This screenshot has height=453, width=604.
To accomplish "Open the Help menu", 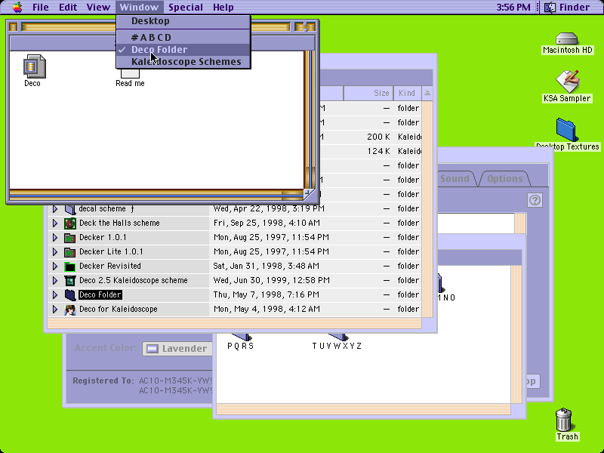I will click(223, 7).
